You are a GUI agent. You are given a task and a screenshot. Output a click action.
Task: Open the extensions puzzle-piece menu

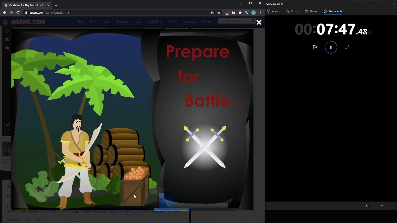coord(240,13)
